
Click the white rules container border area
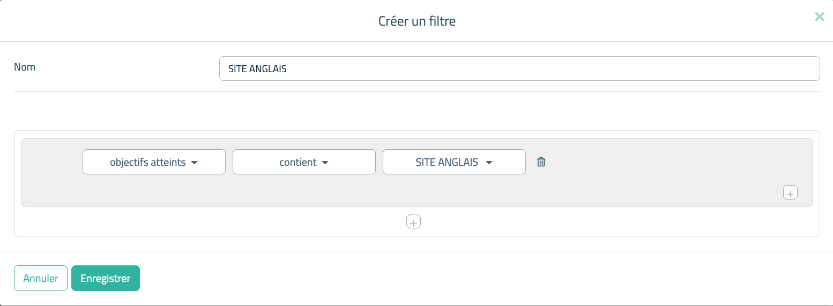[214, 227]
